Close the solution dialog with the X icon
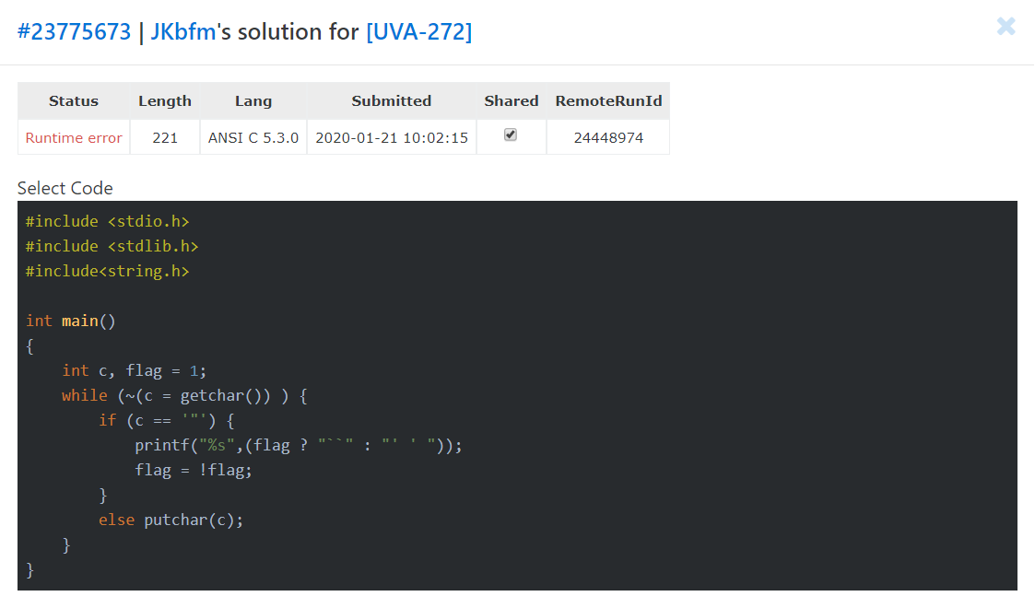The image size is (1035, 608). (1006, 27)
